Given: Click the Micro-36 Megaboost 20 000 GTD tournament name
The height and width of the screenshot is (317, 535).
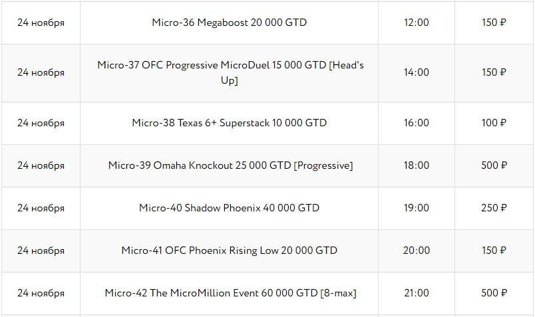Looking at the screenshot, I should pos(229,23).
